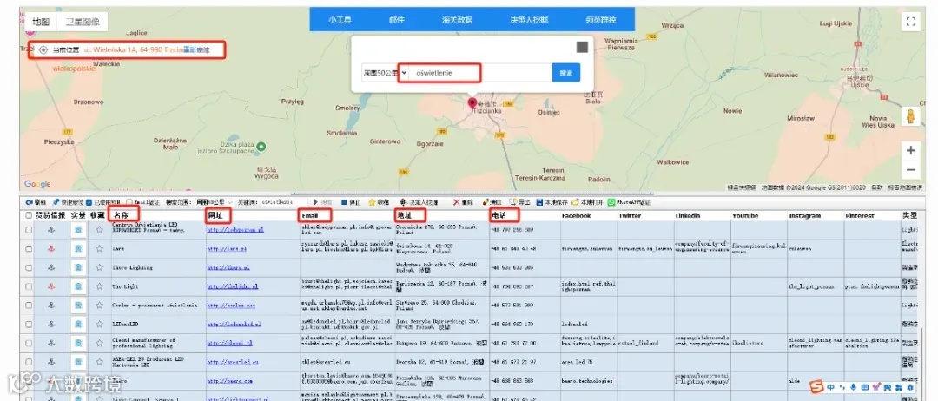This screenshot has width=938, height=401.
Task: Check the Carlux row checkbox
Action: [29, 306]
